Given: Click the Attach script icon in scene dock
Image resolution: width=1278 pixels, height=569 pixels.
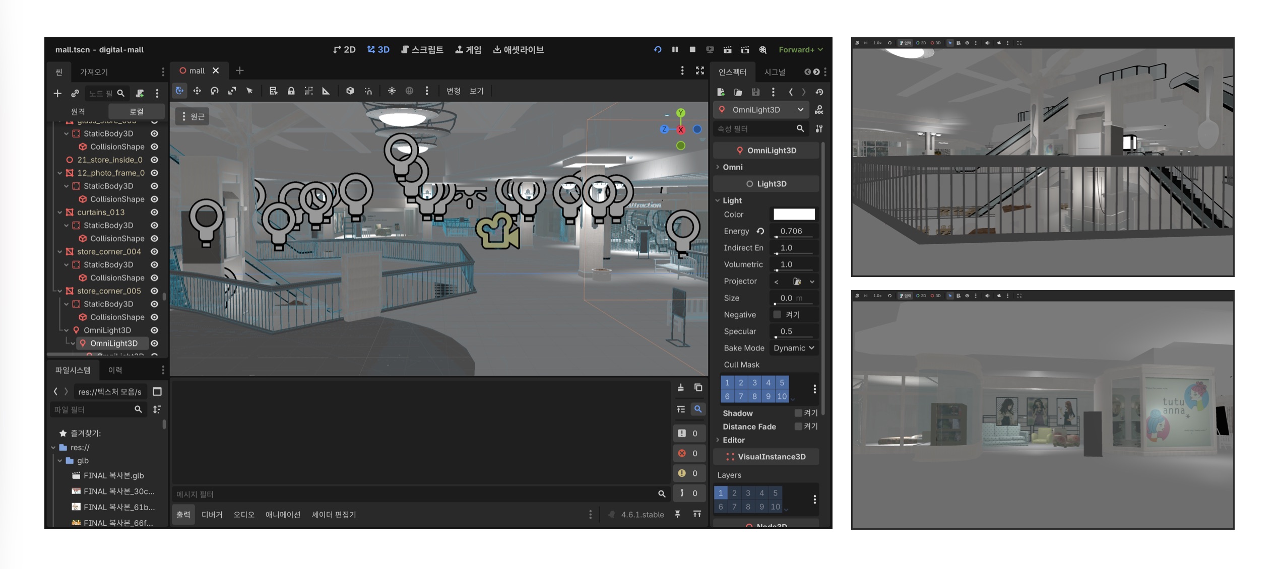Looking at the screenshot, I should [140, 93].
